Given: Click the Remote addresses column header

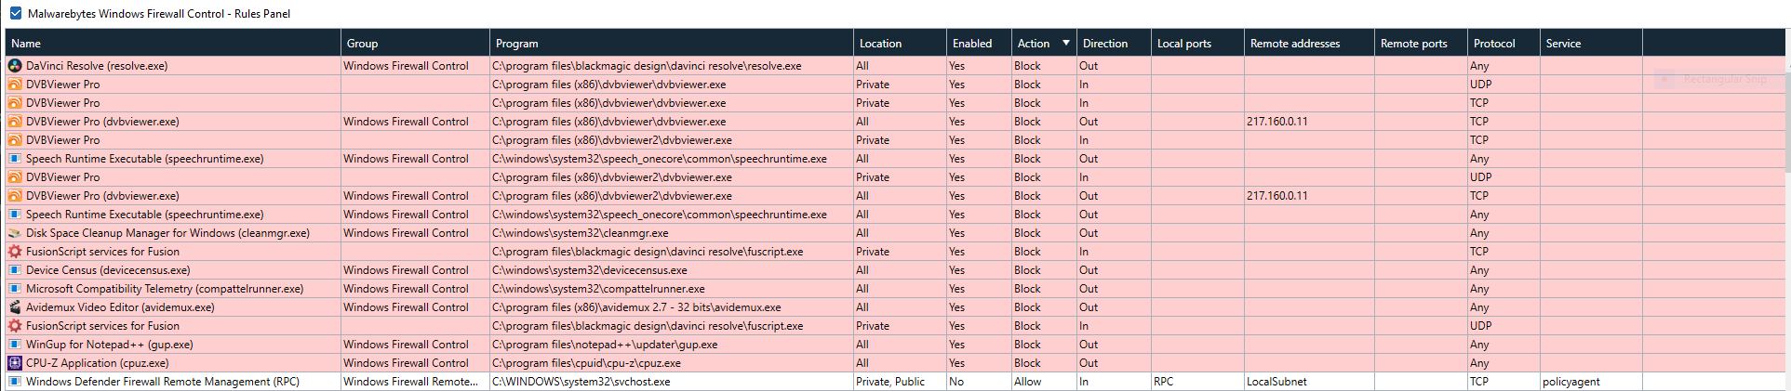Looking at the screenshot, I should (1309, 44).
